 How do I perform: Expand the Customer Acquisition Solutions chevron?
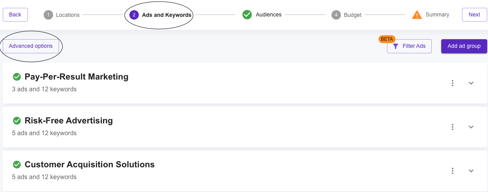(x=471, y=171)
